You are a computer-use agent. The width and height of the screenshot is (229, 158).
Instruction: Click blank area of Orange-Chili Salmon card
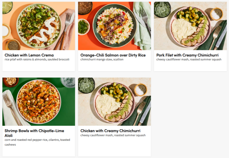(114, 66)
